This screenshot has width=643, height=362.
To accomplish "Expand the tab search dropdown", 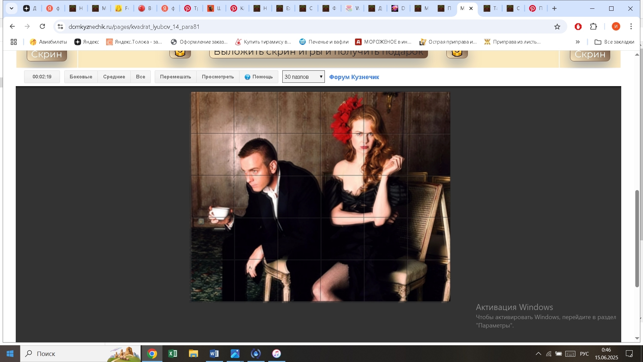I will (x=11, y=8).
